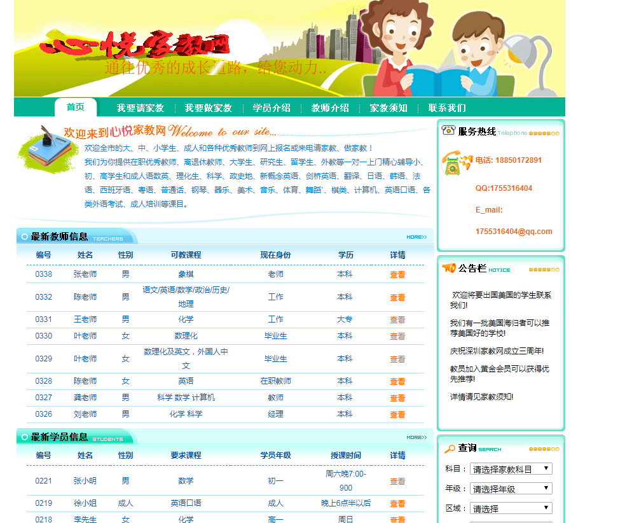Click notice 欢迎将要出国美国的学生联系我们!
This screenshot has height=523, width=632.
coord(500,300)
